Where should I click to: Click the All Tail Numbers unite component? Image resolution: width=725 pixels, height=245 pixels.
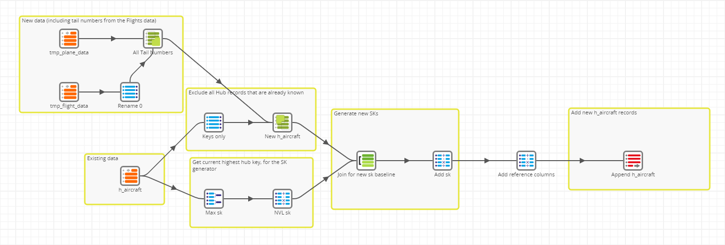(153, 39)
